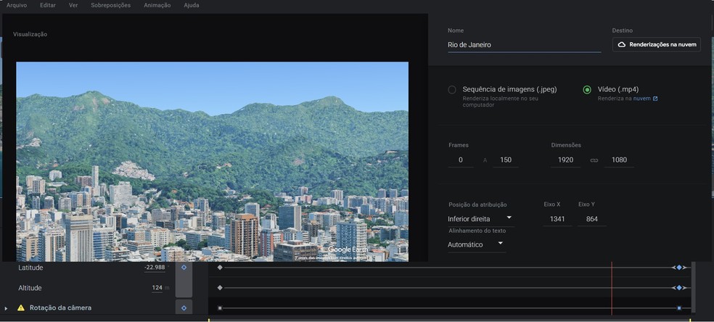
Task: Open the Alinhamento do texto Automático dropdown
Action: [x=477, y=244]
